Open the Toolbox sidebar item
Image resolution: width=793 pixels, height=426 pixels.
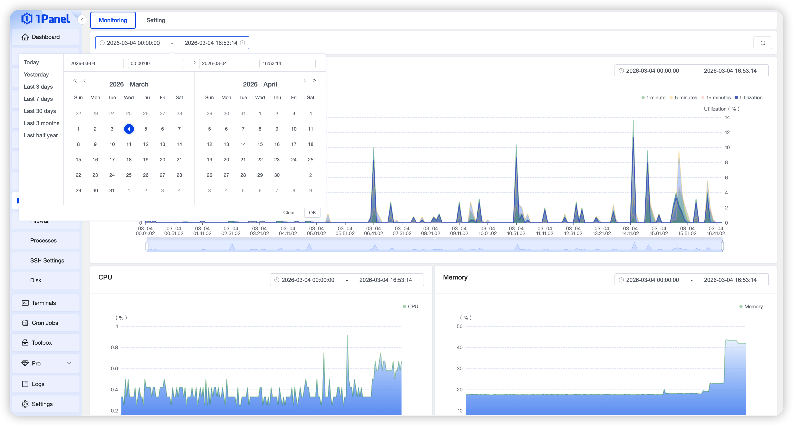42,343
